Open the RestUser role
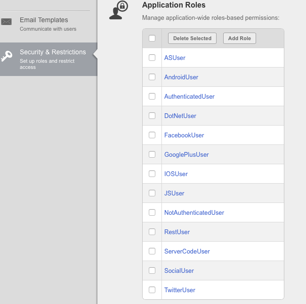Viewport: 306px width, 304px height. 177,232
